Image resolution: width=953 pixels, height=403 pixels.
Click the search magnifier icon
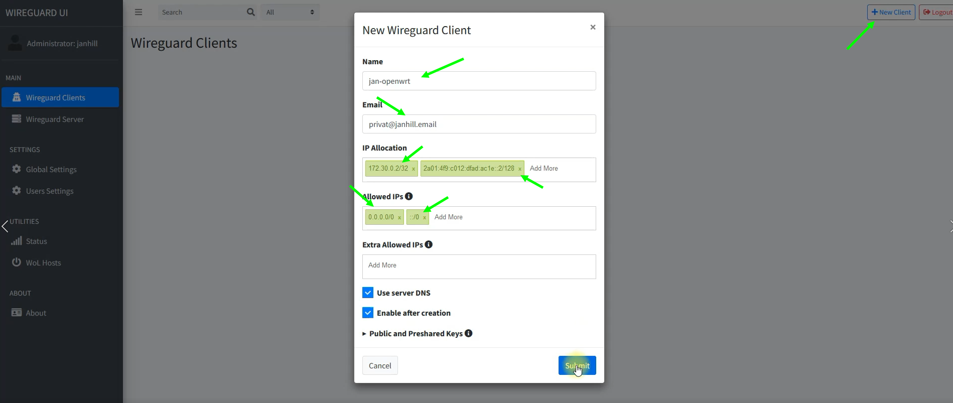click(x=251, y=12)
